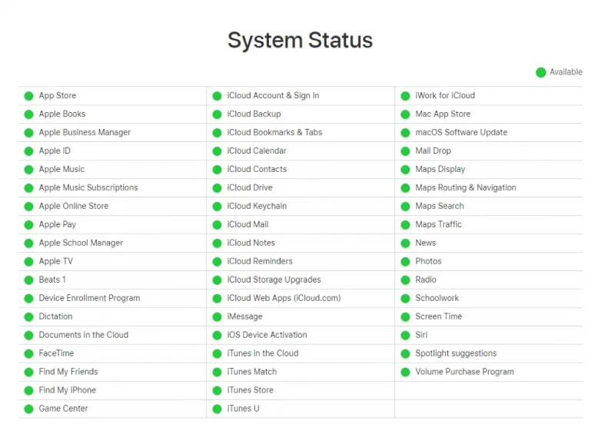Select iCloud Account & Sign In entry
Image resolution: width=615 pixels, height=424 pixels.
[x=273, y=95]
